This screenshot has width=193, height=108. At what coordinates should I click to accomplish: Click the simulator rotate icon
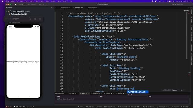click(40, 19)
